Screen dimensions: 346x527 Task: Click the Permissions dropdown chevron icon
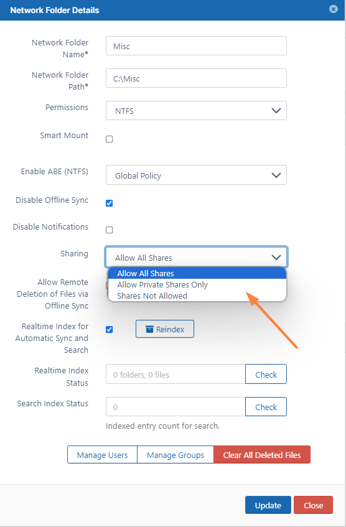point(276,111)
